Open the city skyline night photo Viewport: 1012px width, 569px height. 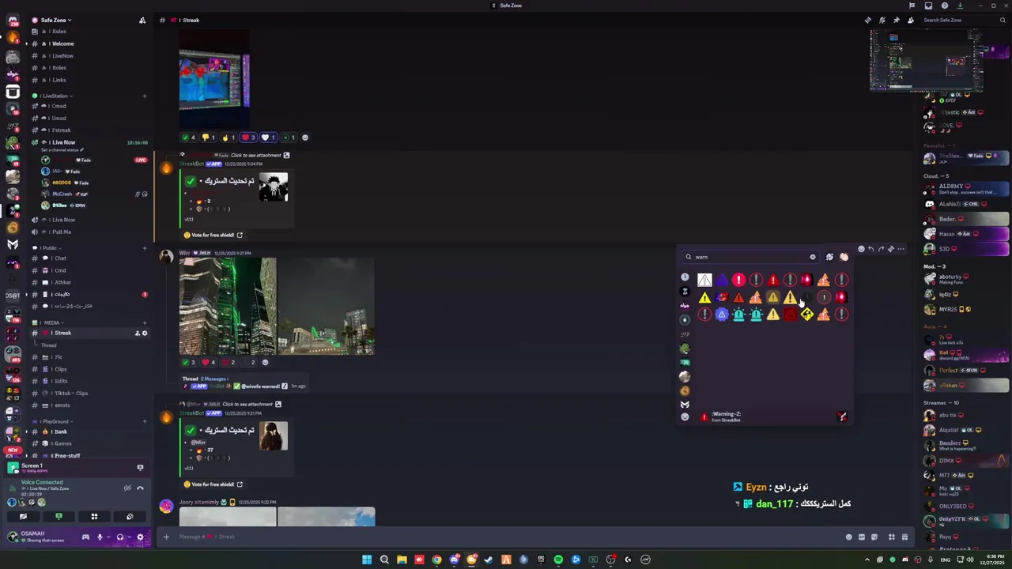tap(228, 306)
